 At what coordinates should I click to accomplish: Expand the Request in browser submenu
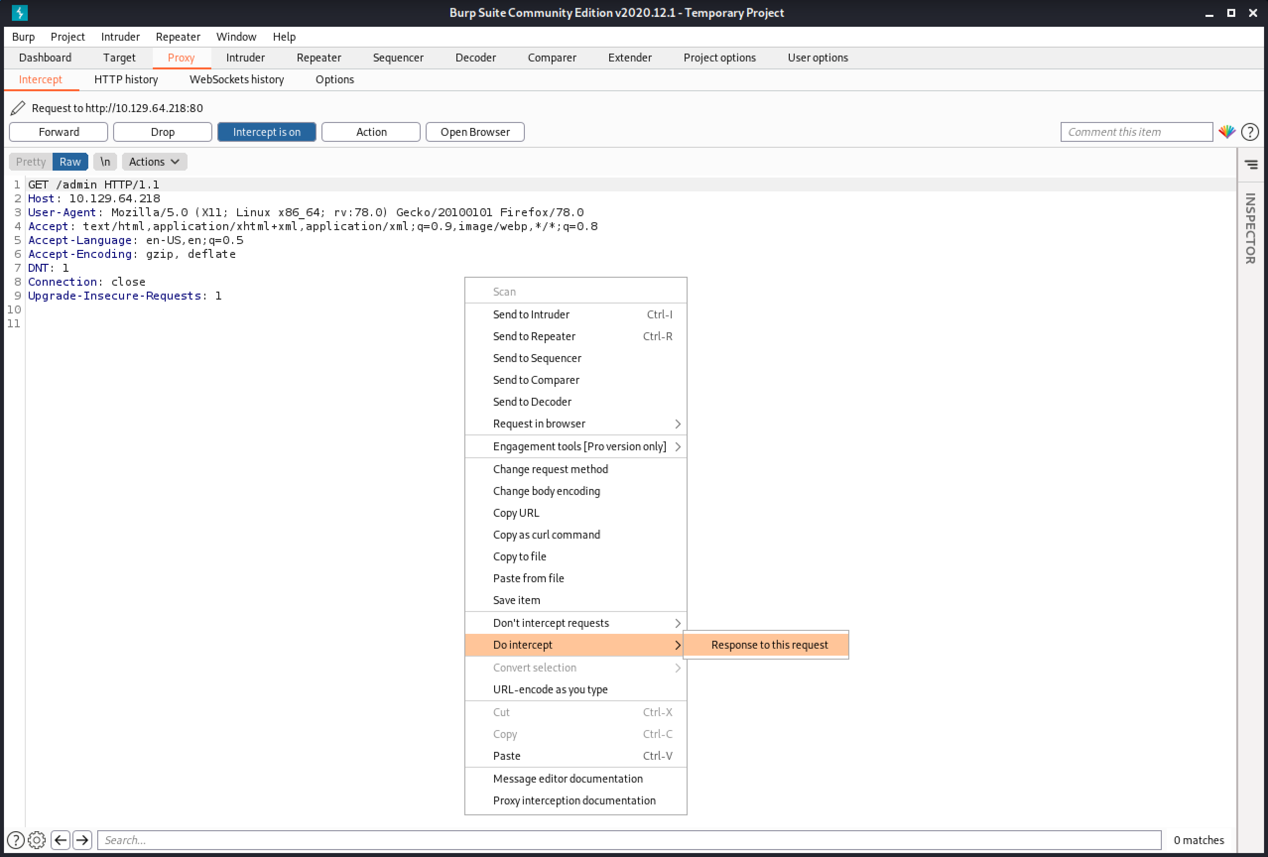[x=575, y=424]
